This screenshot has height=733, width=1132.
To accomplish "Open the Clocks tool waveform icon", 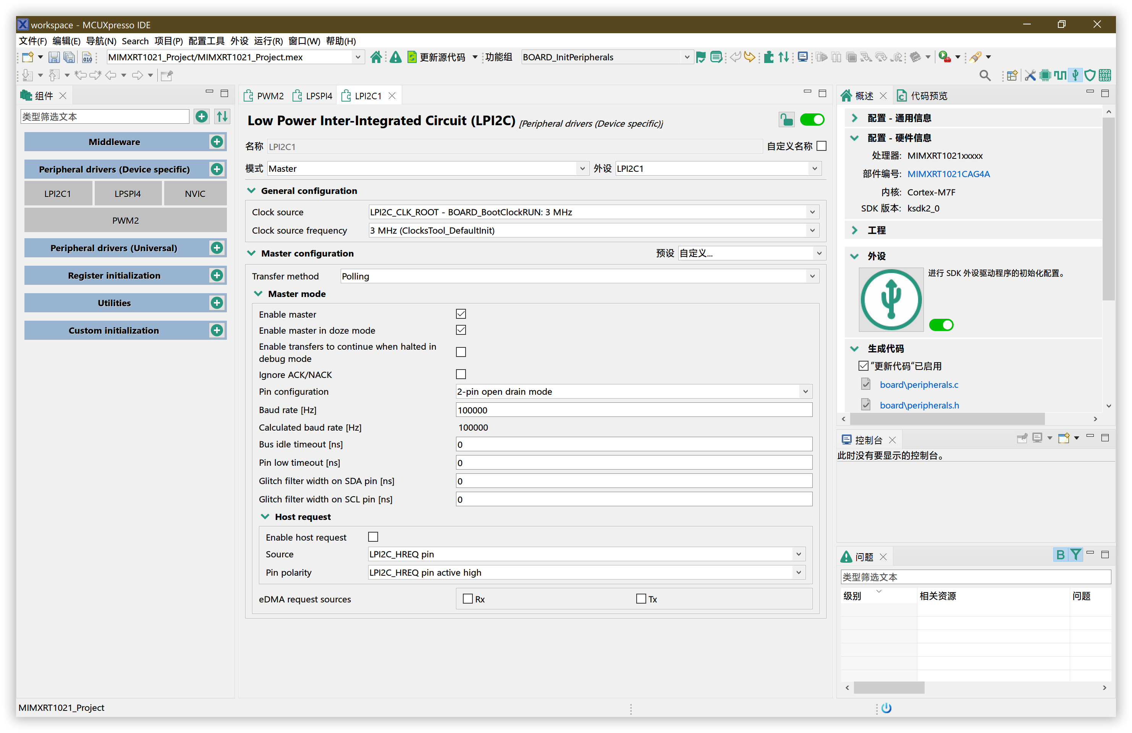I will tap(1060, 75).
